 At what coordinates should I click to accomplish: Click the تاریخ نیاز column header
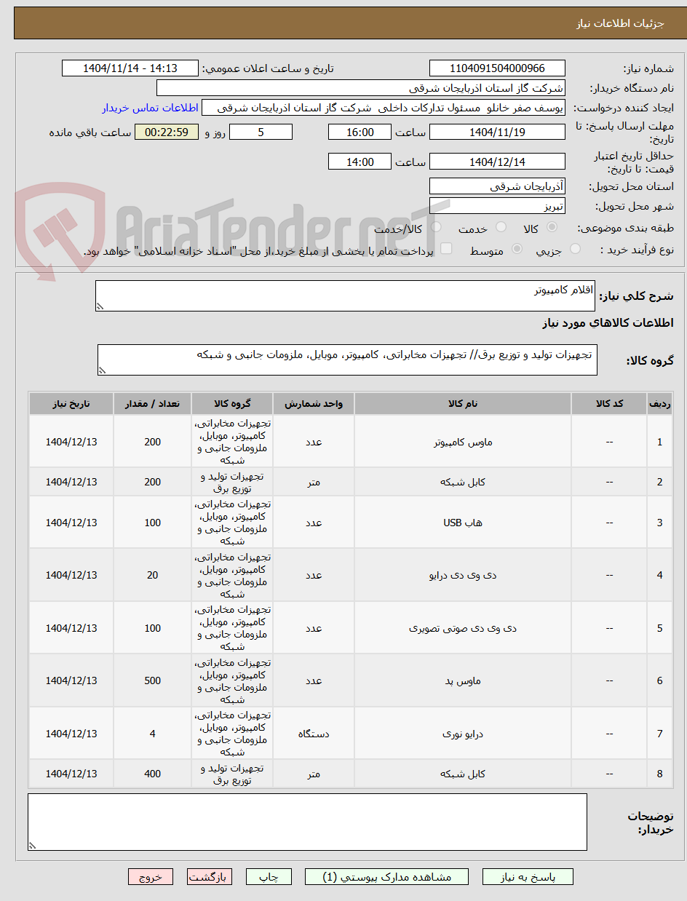[71, 403]
